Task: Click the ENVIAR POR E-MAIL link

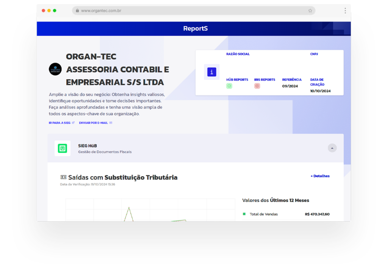Action: click(x=93, y=123)
